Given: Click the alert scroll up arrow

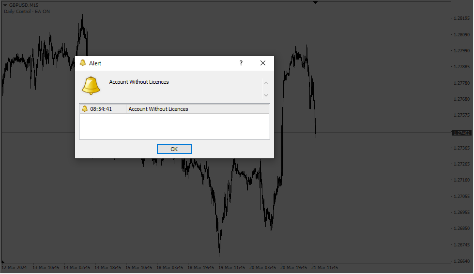Looking at the screenshot, I should 266,83.
